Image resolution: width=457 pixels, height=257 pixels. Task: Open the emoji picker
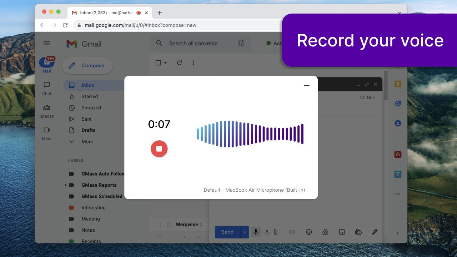coord(309,232)
